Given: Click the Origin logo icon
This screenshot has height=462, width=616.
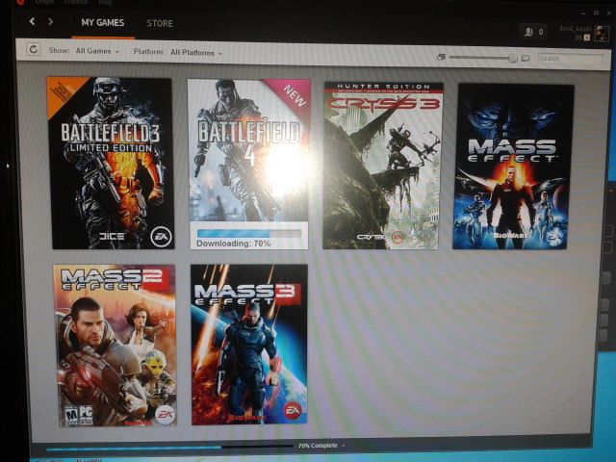Looking at the screenshot, I should click(20, 2).
